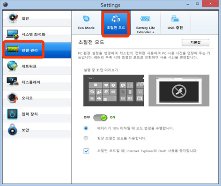
Task: Maximize the Settings window
Action: click(x=198, y=4)
